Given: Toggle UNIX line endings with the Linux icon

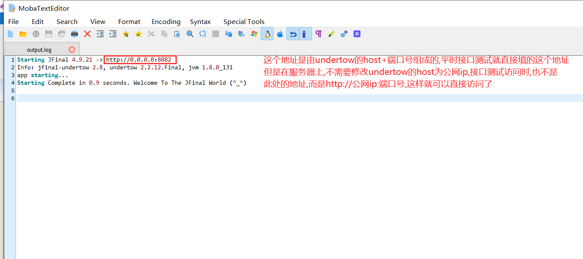Looking at the screenshot, I should coord(267,33).
